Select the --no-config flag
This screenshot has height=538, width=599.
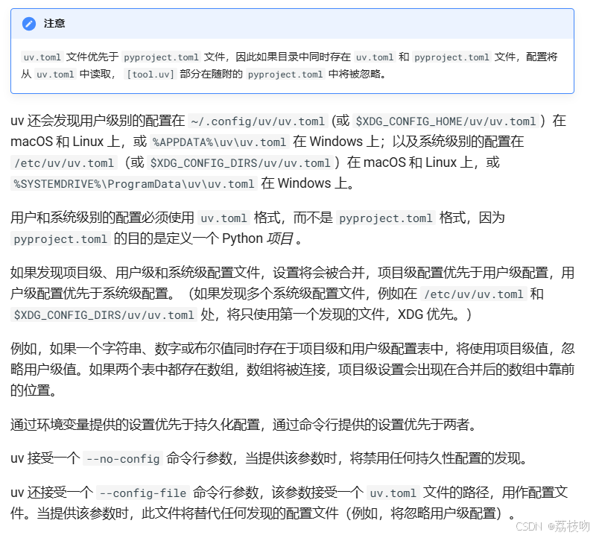(x=123, y=458)
